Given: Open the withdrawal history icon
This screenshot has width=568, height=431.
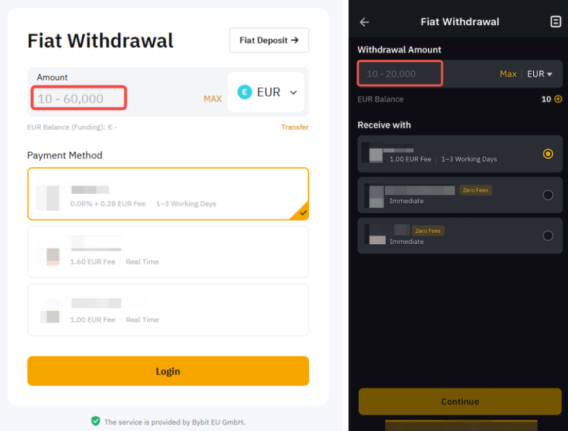Looking at the screenshot, I should [x=555, y=22].
